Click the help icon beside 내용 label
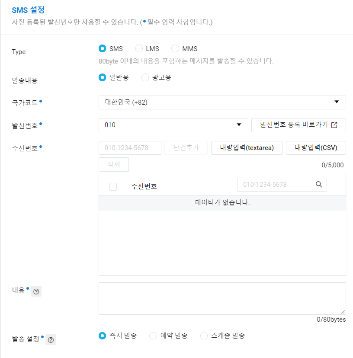Image resolution: width=353 pixels, height=358 pixels. pyautogui.click(x=36, y=291)
